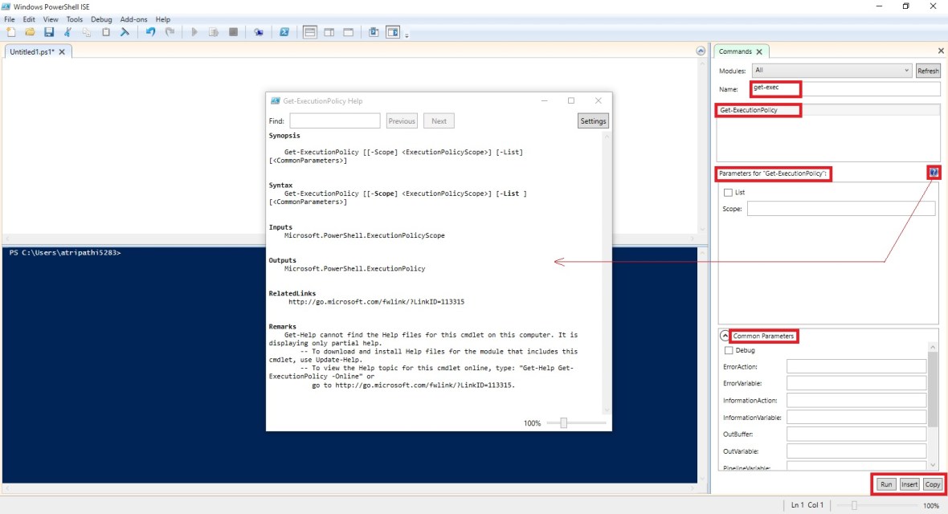Click the Settings button in Help window
The image size is (948, 514).
[593, 121]
